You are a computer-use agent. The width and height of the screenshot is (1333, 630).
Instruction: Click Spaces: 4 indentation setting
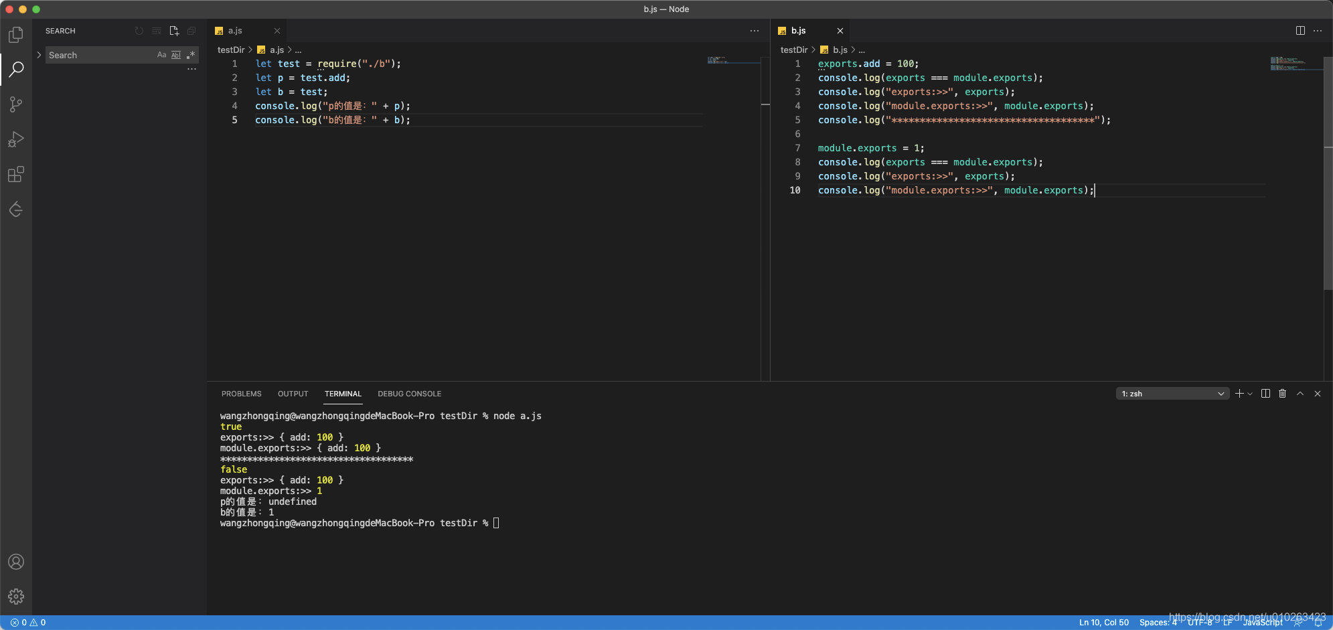[x=1158, y=622]
